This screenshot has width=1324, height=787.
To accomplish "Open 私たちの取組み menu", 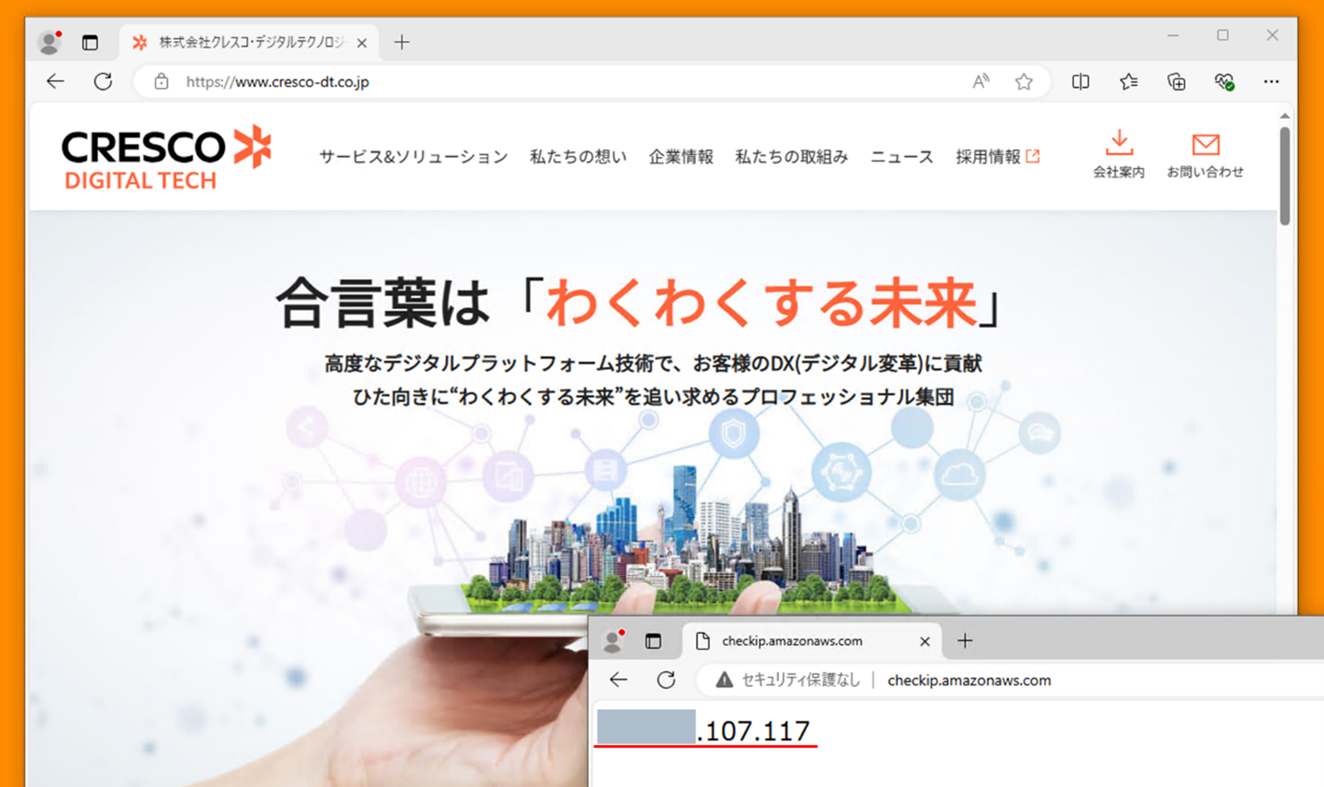I will pos(791,157).
